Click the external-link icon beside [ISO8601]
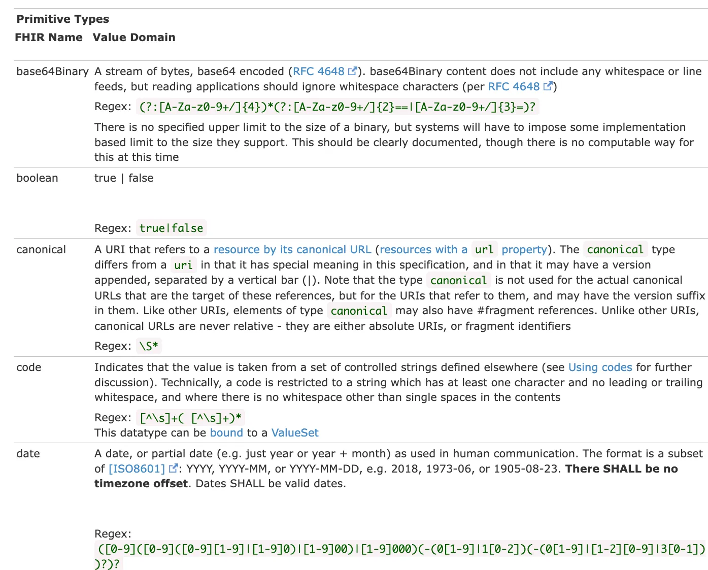The height and width of the screenshot is (570, 708). [x=173, y=469]
